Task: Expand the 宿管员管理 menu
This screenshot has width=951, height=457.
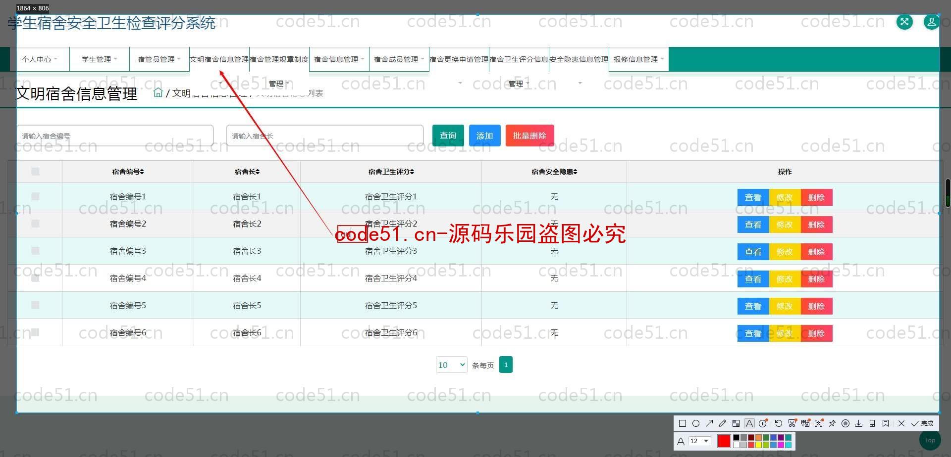Action: coord(159,59)
